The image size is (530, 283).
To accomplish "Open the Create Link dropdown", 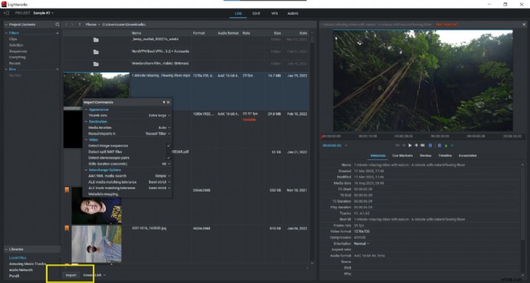I will click(x=94, y=275).
